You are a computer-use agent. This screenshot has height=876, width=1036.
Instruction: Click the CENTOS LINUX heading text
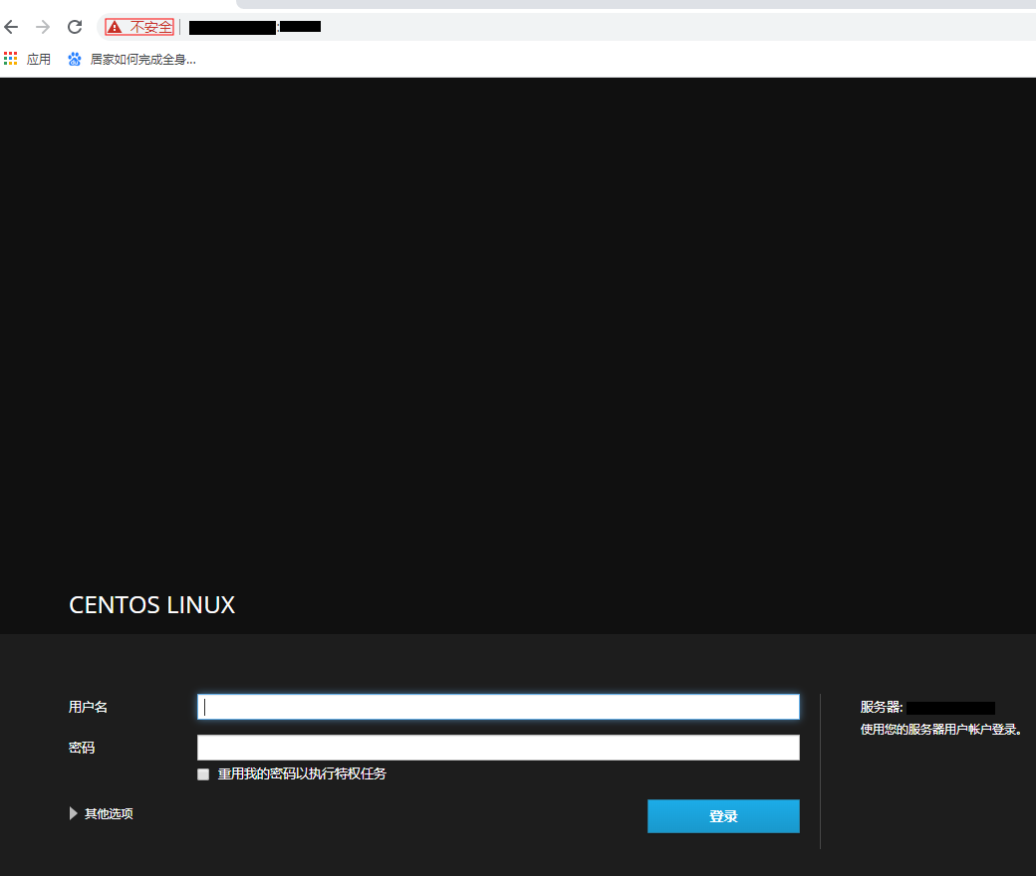click(x=152, y=604)
